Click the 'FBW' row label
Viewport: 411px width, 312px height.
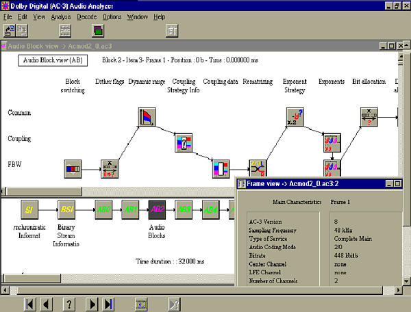(x=14, y=165)
